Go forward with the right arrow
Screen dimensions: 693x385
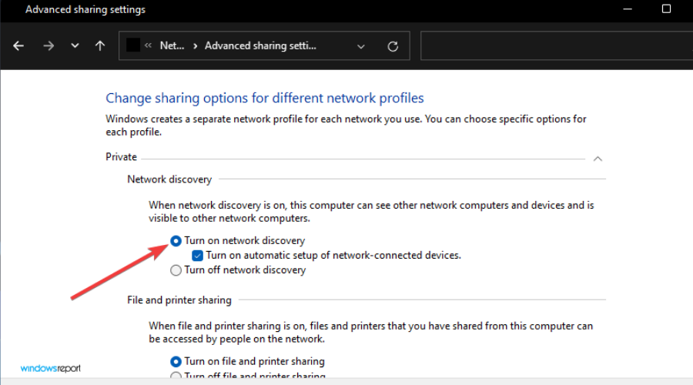click(49, 45)
